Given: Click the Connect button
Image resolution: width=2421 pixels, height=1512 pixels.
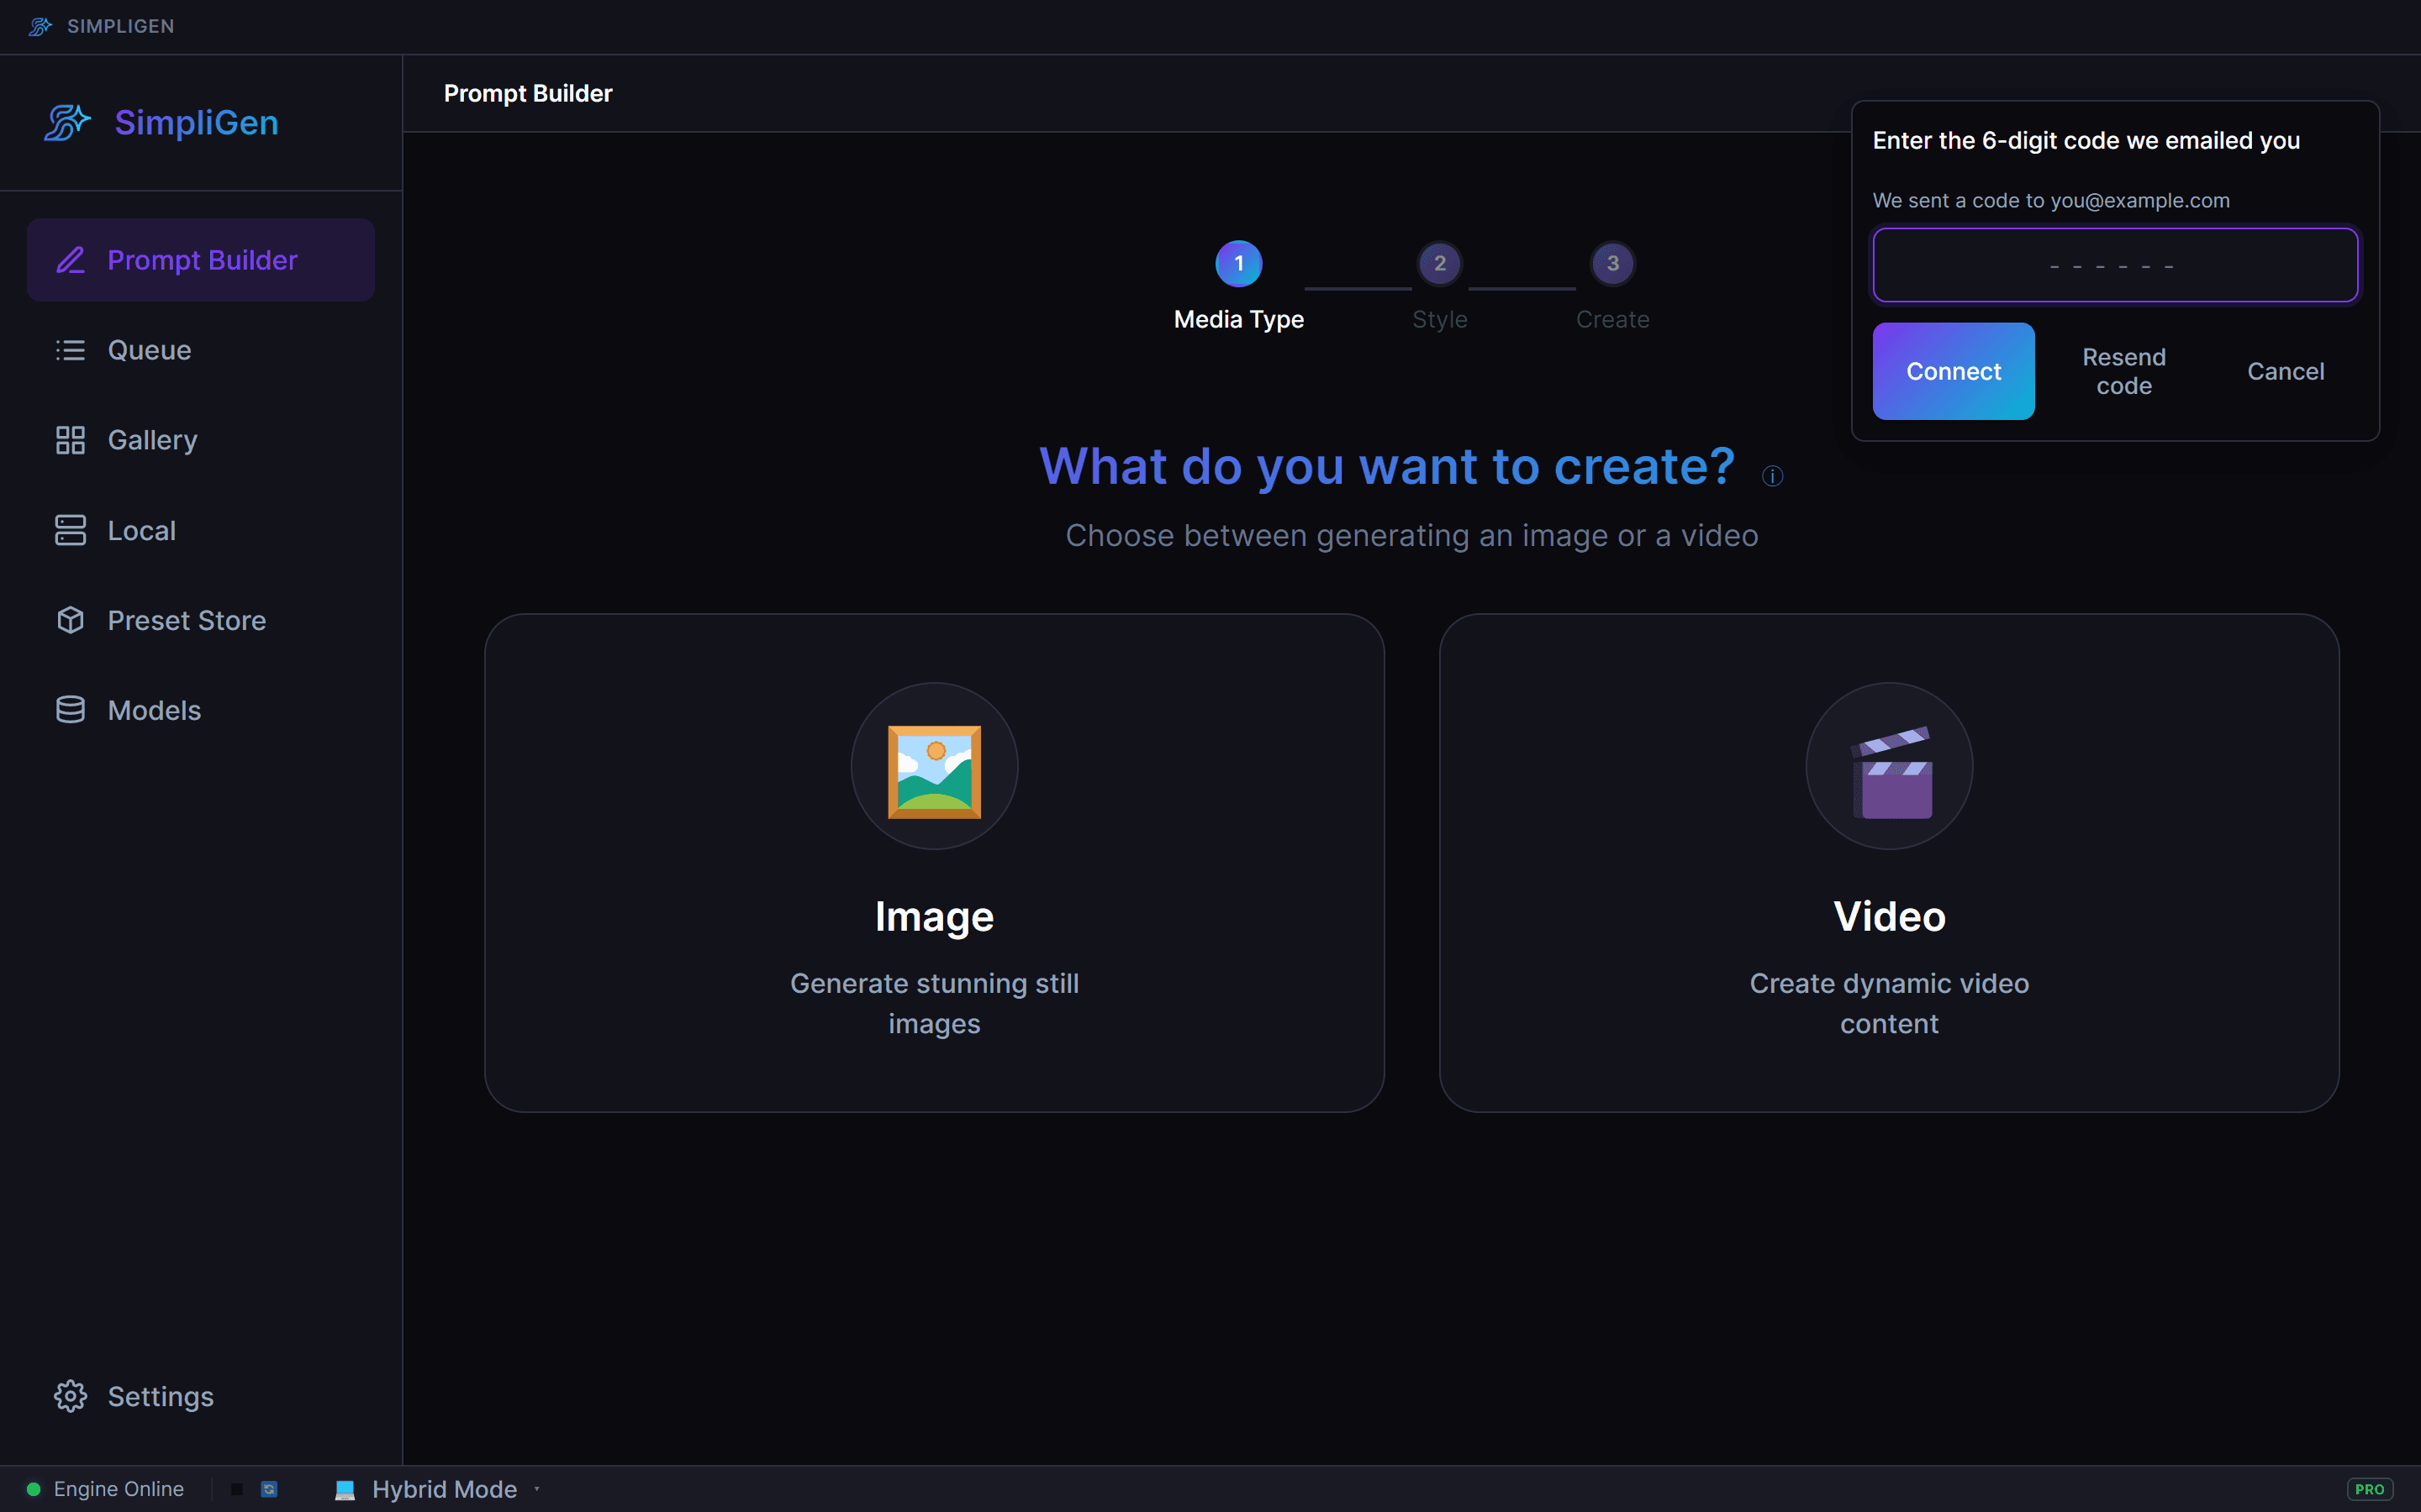Looking at the screenshot, I should click(x=1953, y=371).
